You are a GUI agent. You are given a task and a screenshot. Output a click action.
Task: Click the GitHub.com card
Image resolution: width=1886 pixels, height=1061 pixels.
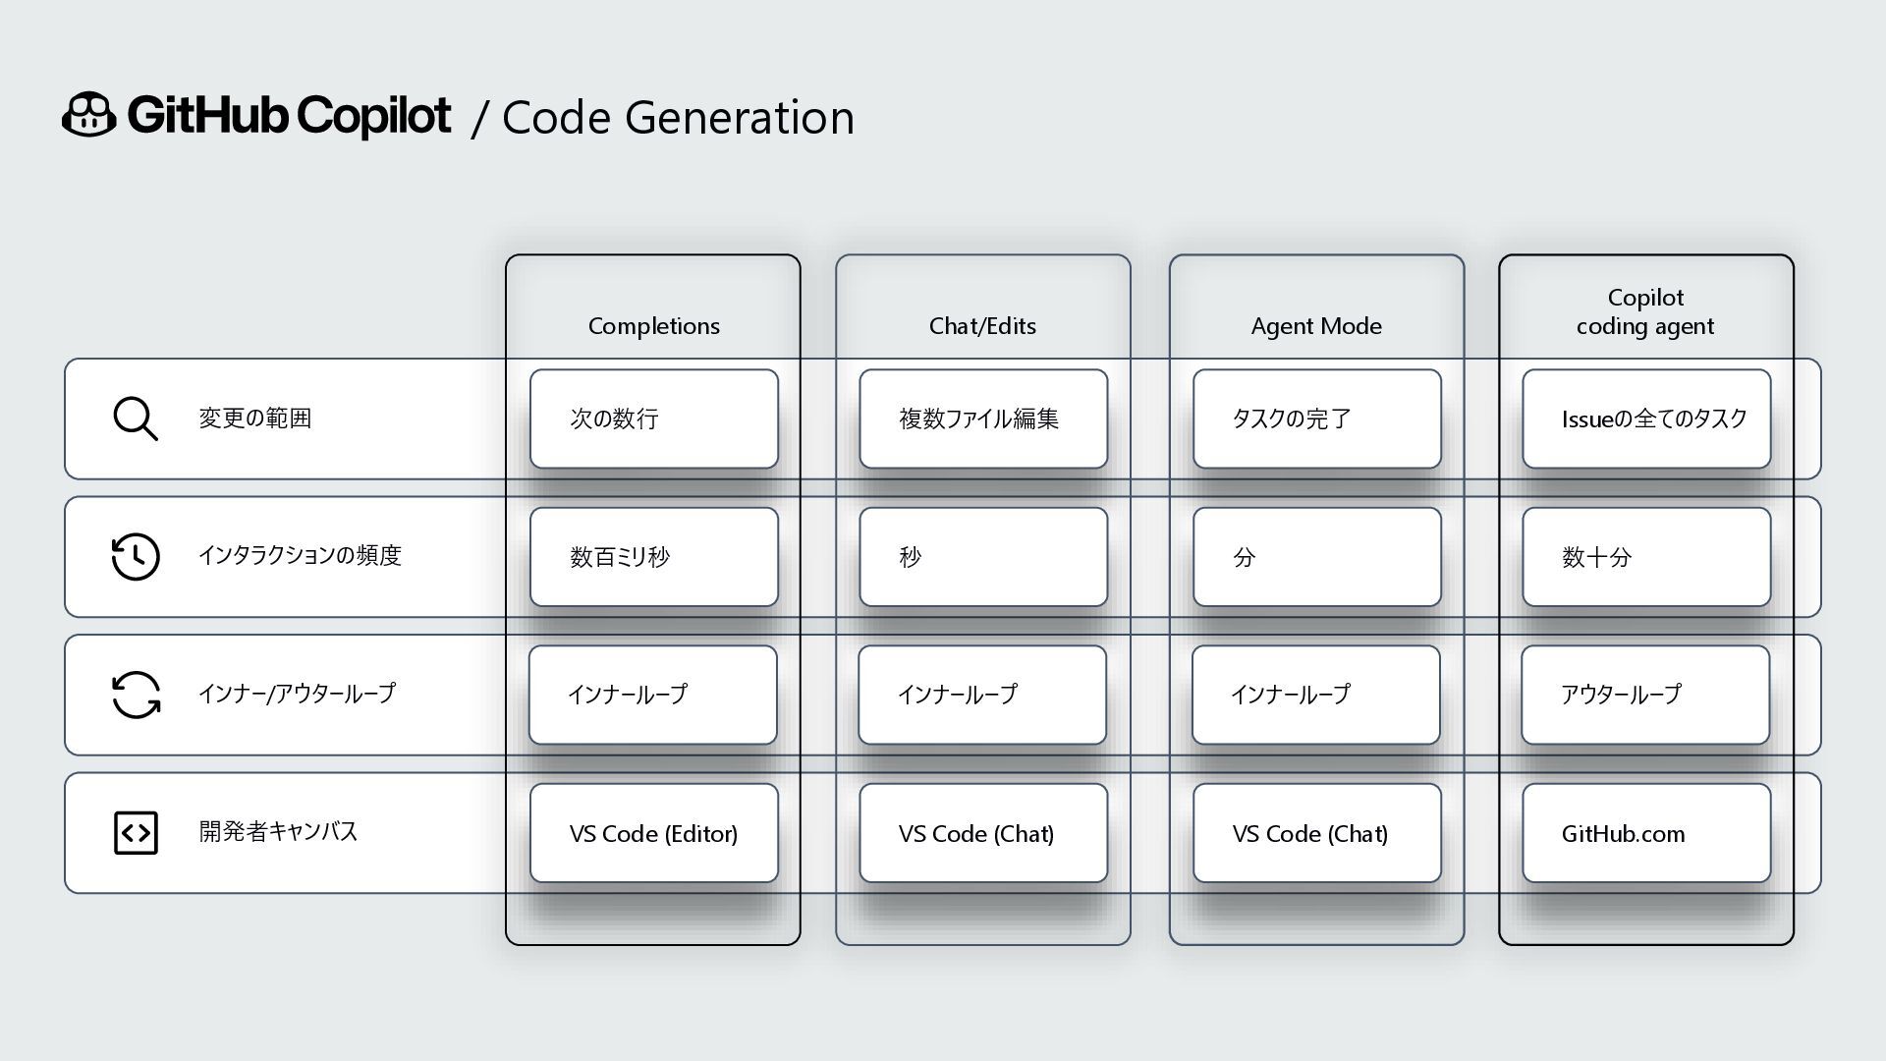[1646, 833]
